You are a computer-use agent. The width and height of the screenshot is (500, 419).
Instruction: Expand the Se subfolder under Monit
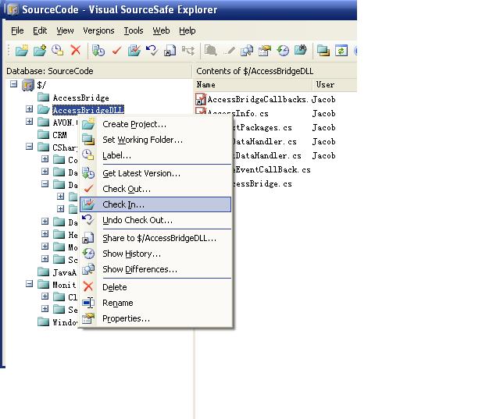point(45,308)
